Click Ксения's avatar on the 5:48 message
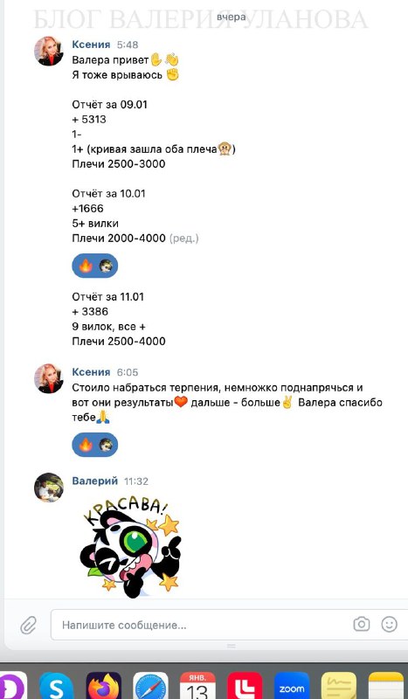 49,52
